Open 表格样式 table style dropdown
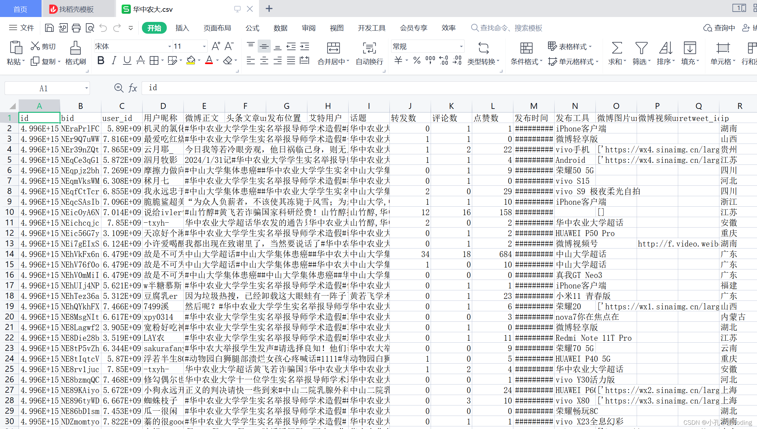The image size is (757, 429). coord(570,46)
